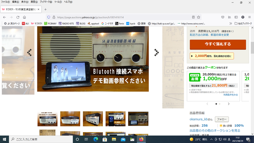Viewport: 254px width, 143px height.
Task: Open Microsoft Edge from the taskbar
Action: (95, 139)
